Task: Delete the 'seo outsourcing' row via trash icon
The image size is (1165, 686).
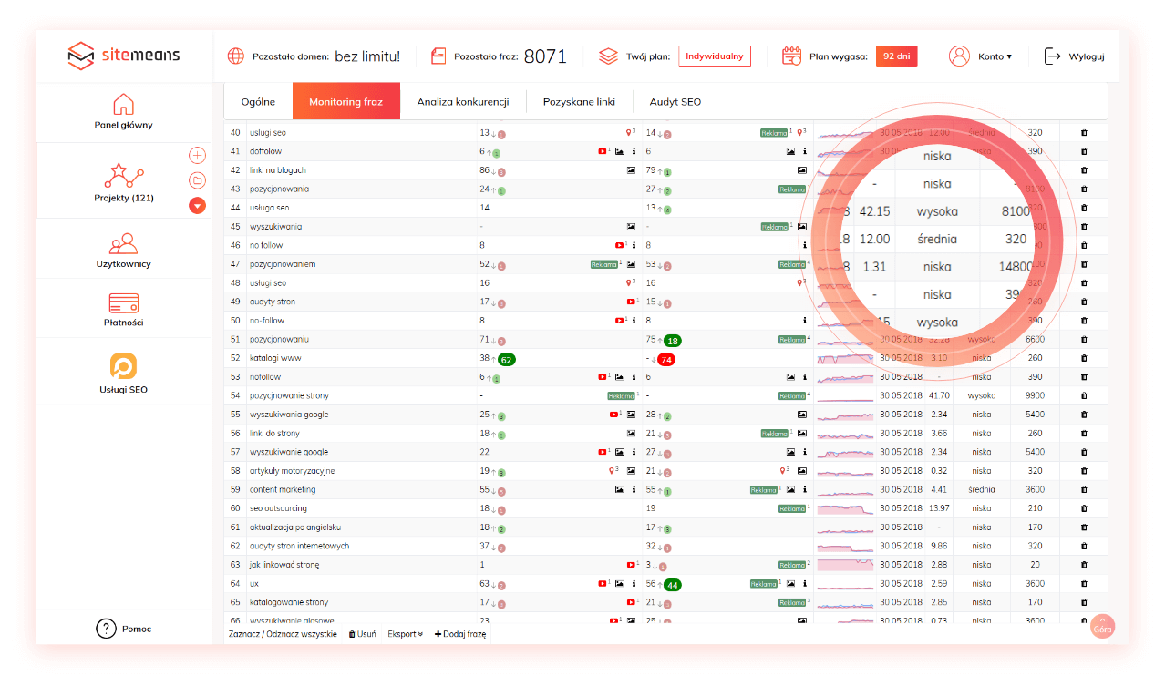Action: click(x=1084, y=508)
